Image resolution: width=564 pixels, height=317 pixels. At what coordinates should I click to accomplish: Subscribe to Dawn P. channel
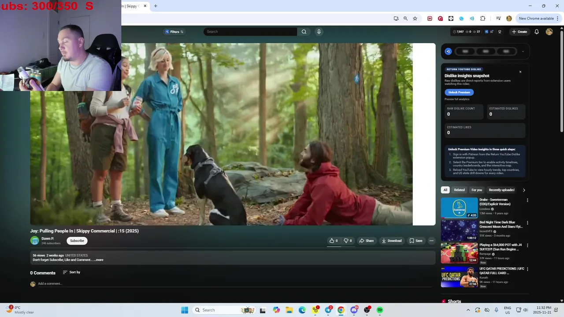point(77,241)
